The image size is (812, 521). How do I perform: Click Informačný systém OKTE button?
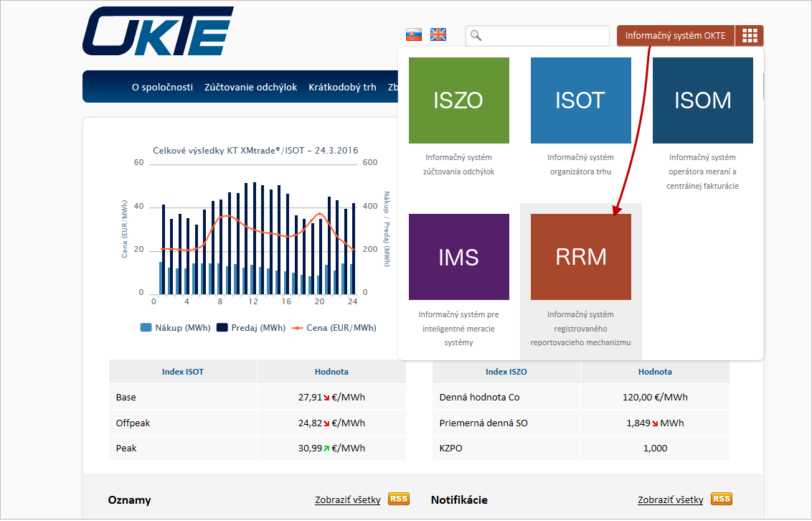(675, 36)
